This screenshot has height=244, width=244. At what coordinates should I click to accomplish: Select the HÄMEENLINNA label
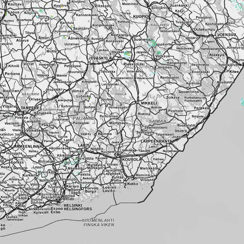28,146
